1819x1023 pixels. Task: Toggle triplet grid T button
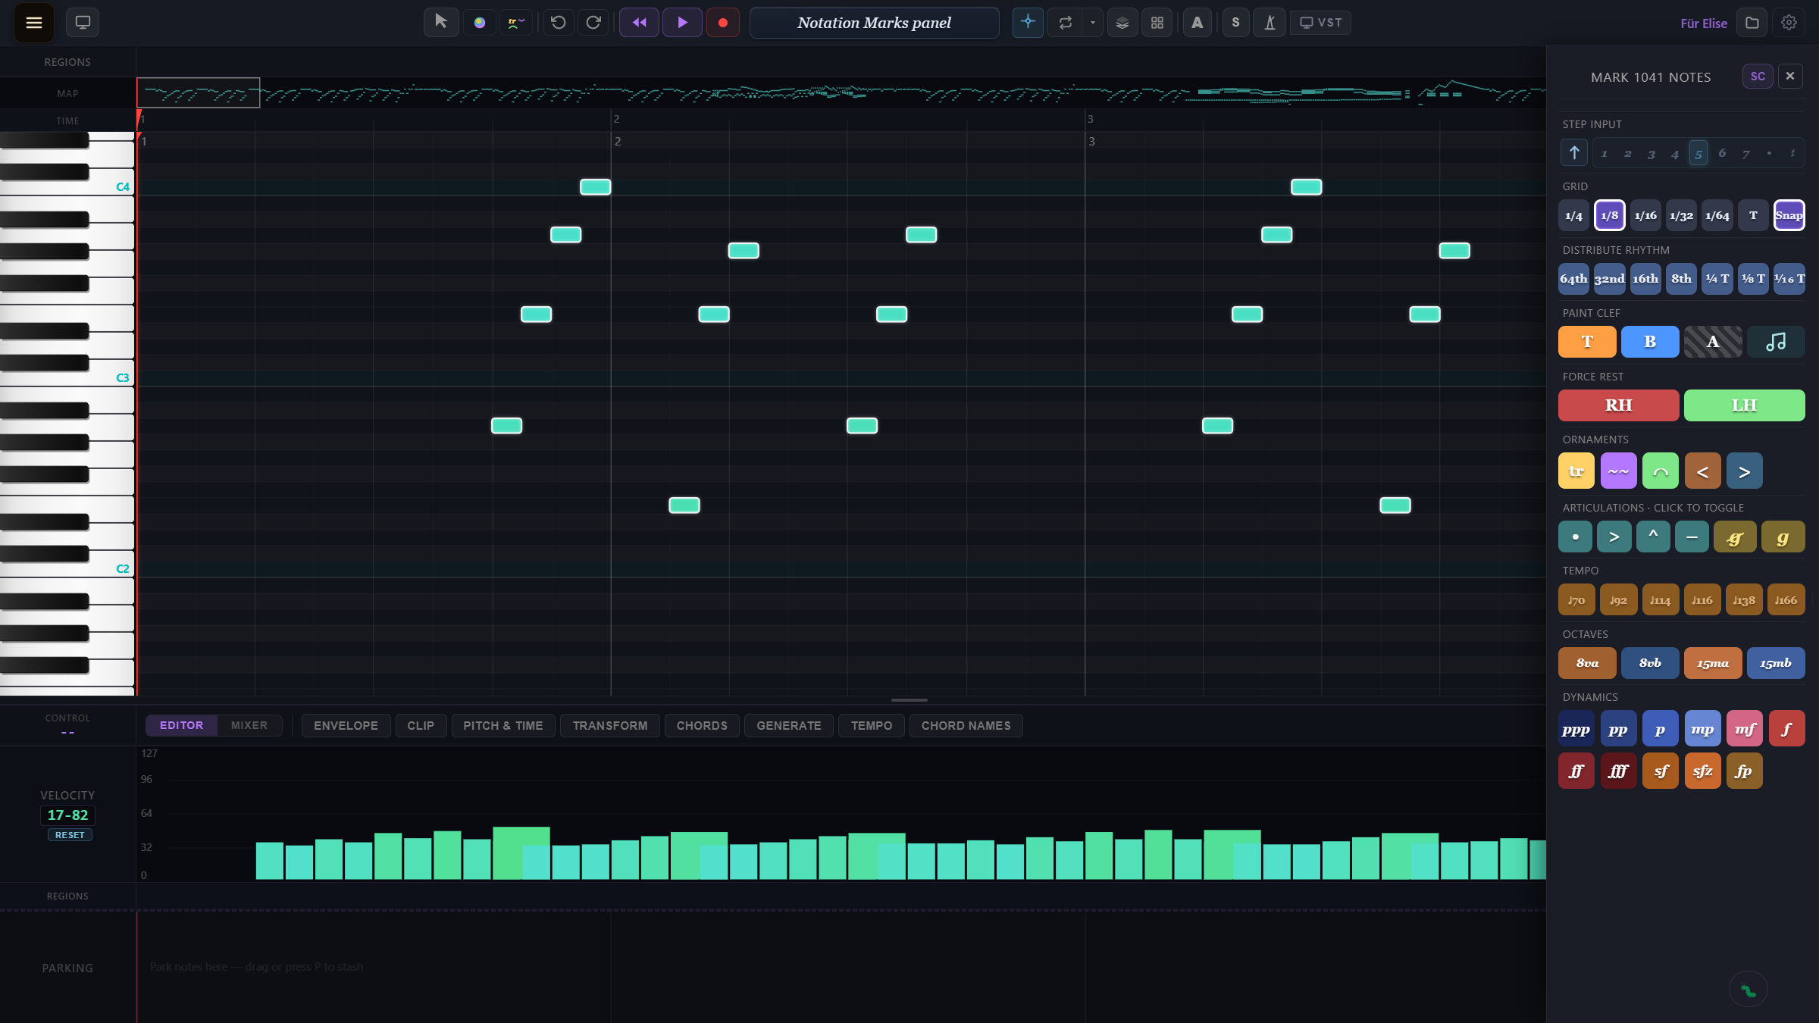point(1753,216)
